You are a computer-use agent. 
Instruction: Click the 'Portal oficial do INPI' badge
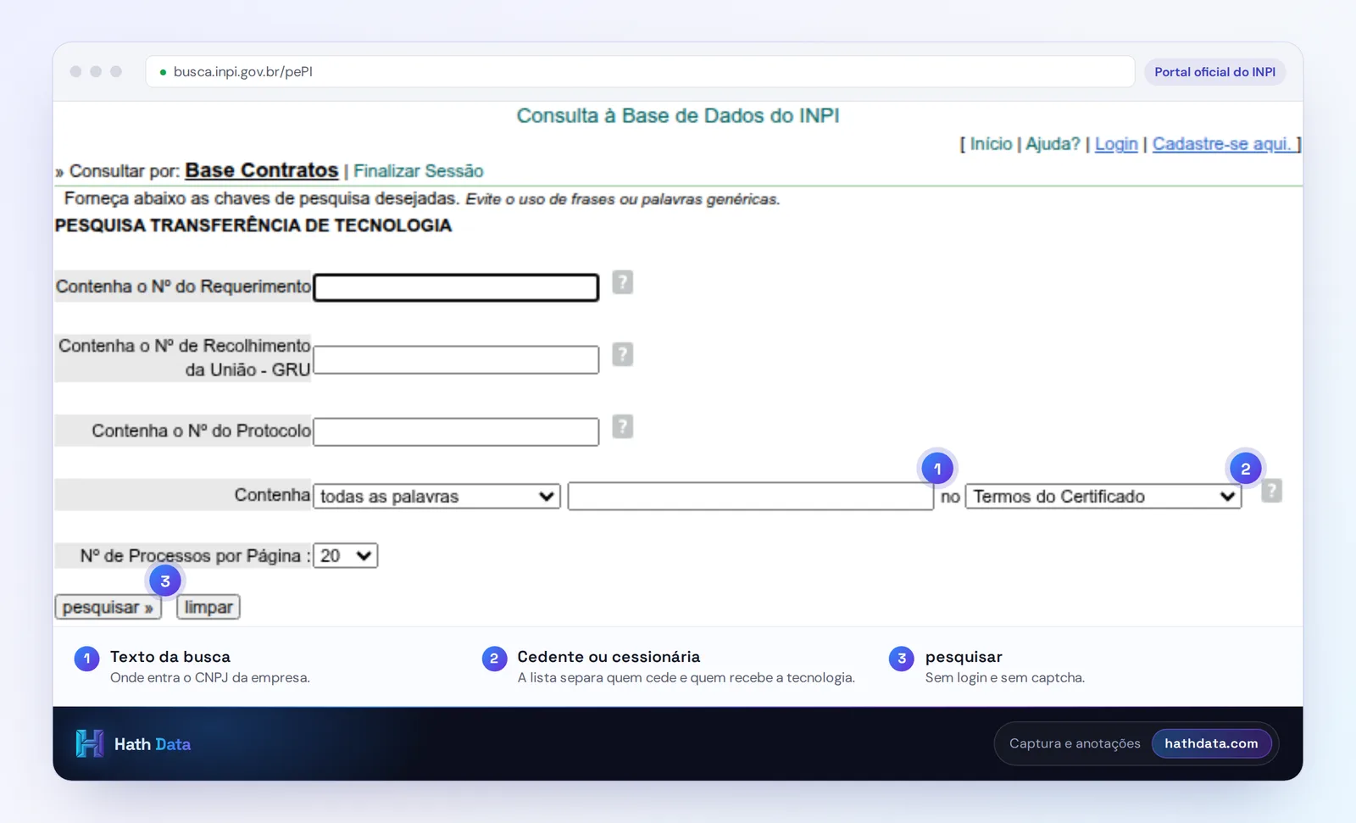[1214, 72]
